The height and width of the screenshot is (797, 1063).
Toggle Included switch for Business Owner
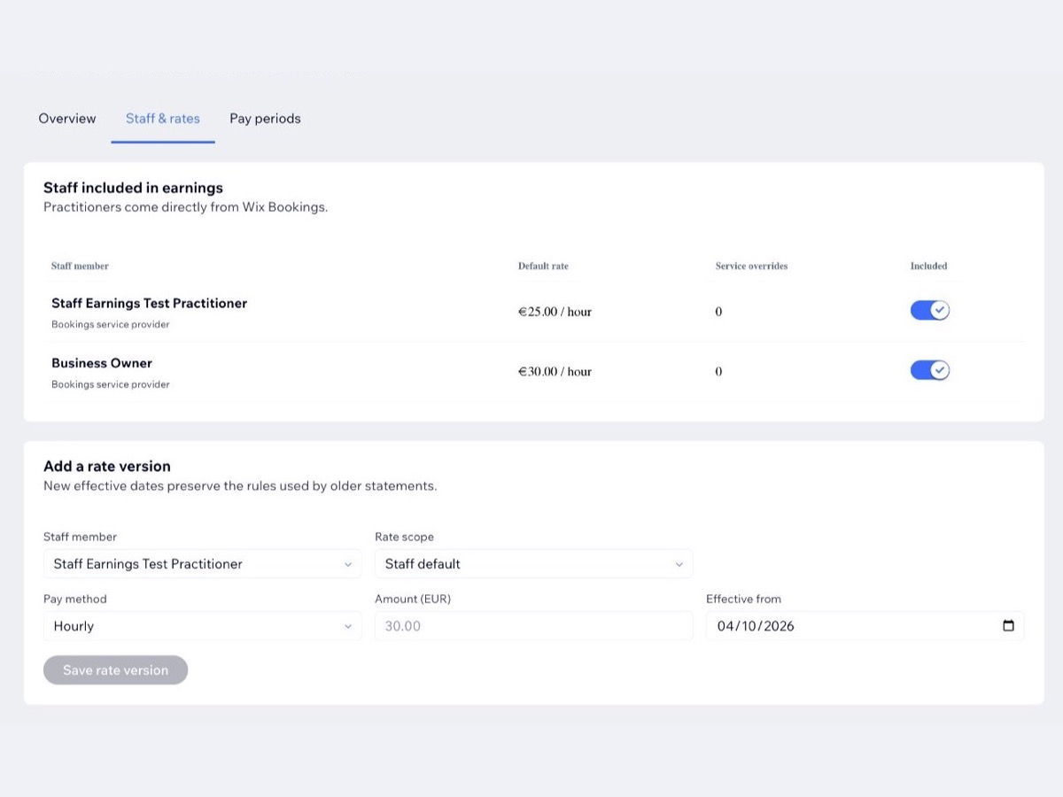930,370
